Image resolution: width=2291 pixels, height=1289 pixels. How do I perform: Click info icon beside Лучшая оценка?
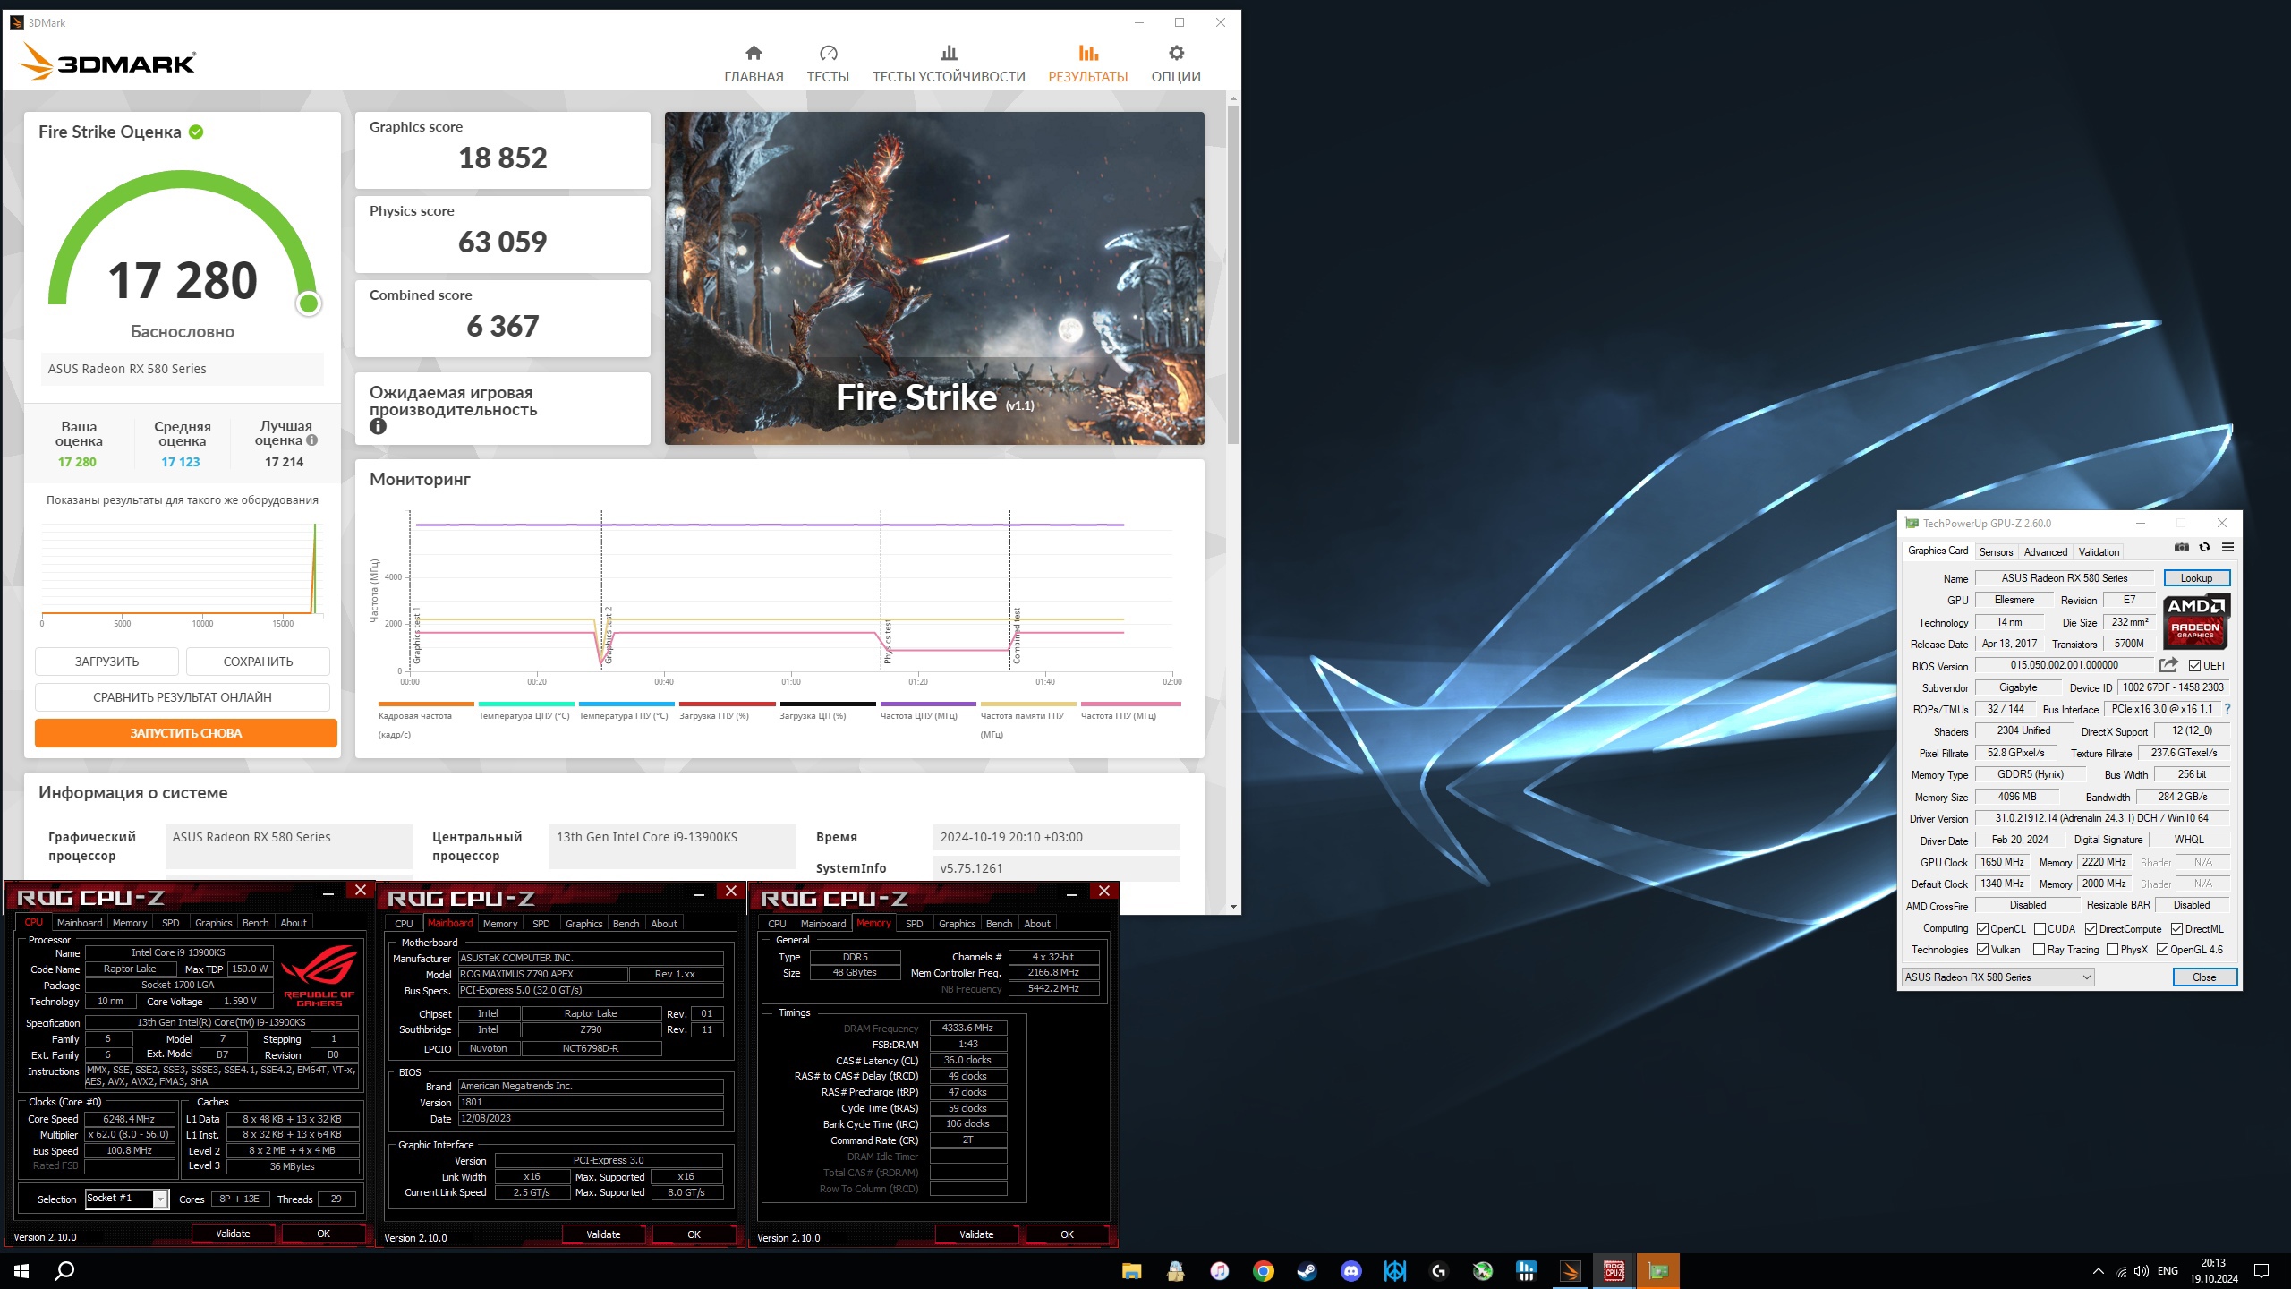[311, 440]
